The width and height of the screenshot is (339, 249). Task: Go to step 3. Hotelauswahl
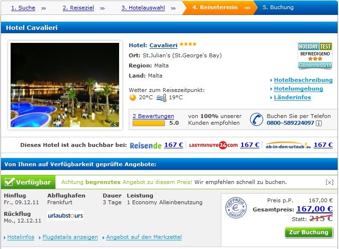point(143,8)
